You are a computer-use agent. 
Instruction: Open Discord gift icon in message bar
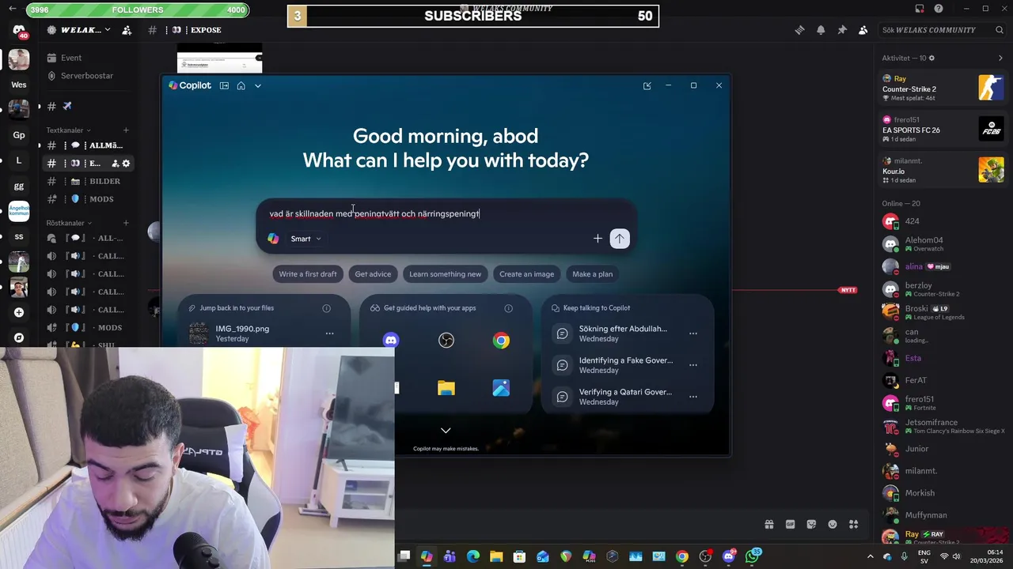pos(768,524)
